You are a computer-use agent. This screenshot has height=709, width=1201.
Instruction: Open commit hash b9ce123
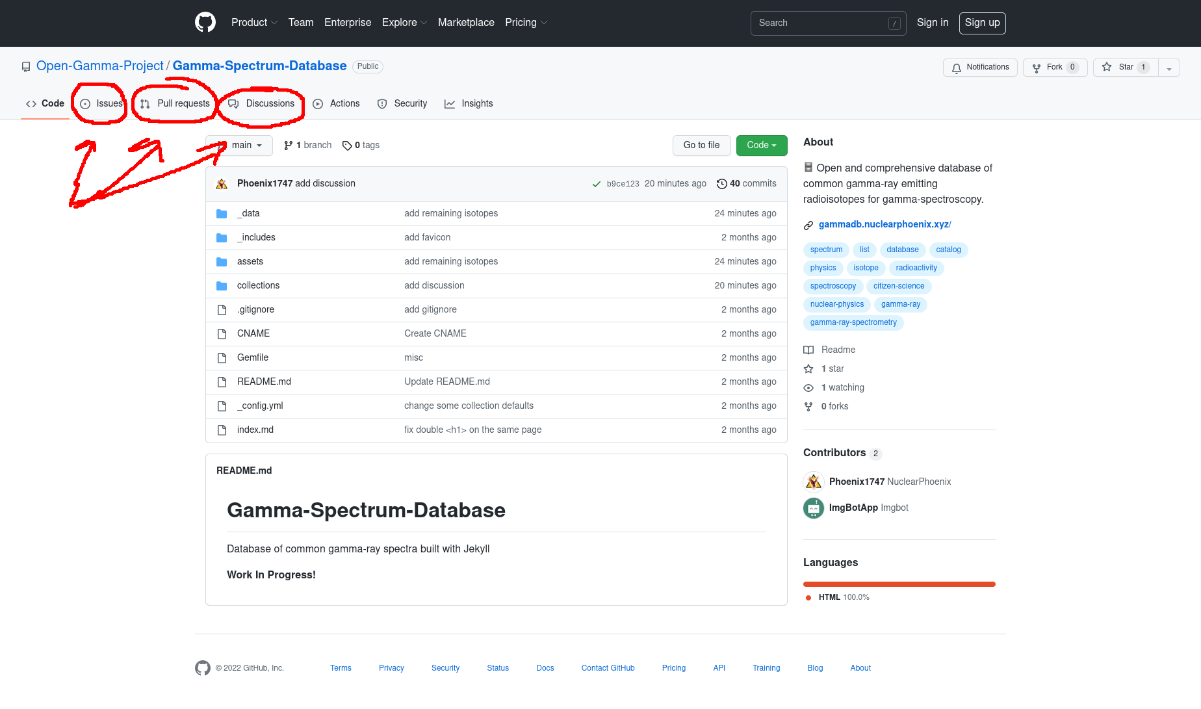pos(623,185)
